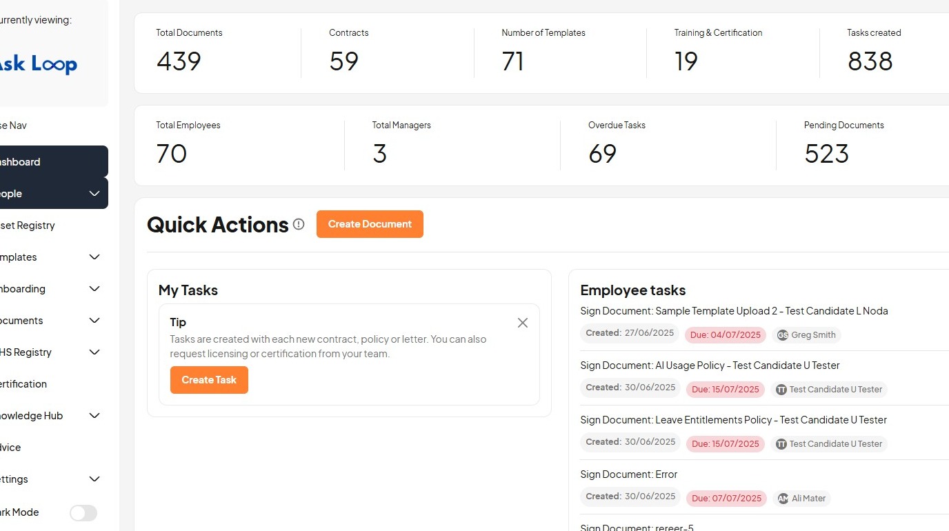This screenshot has width=949, height=531.
Task: Click Greg Smith's avatar icon
Action: click(783, 335)
